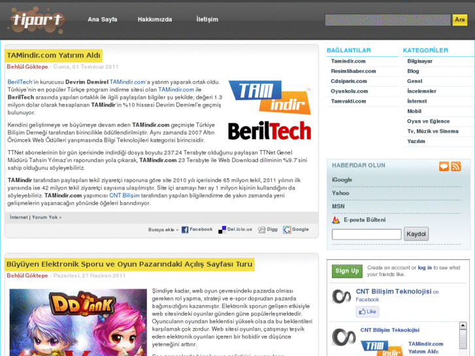Click the BerilTech logo image
Viewport: 475px width, 356px height.
point(270,131)
